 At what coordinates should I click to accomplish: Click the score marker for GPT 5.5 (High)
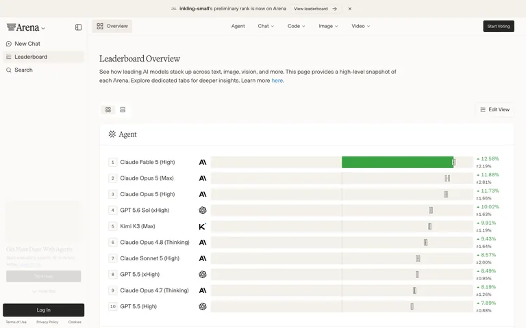412,307
